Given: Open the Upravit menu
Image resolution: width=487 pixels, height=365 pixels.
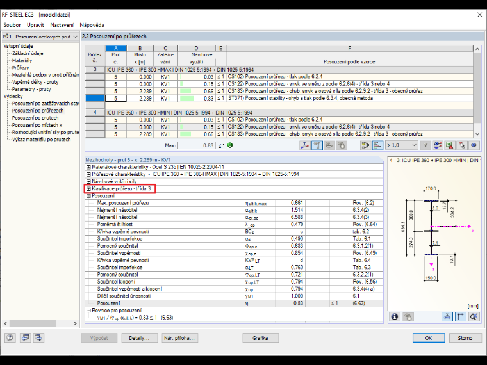Looking at the screenshot, I should 35,25.
